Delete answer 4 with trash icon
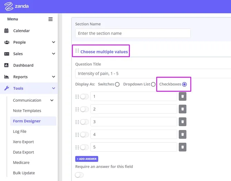Image resolution: width=231 pixels, height=181 pixels. [x=182, y=134]
